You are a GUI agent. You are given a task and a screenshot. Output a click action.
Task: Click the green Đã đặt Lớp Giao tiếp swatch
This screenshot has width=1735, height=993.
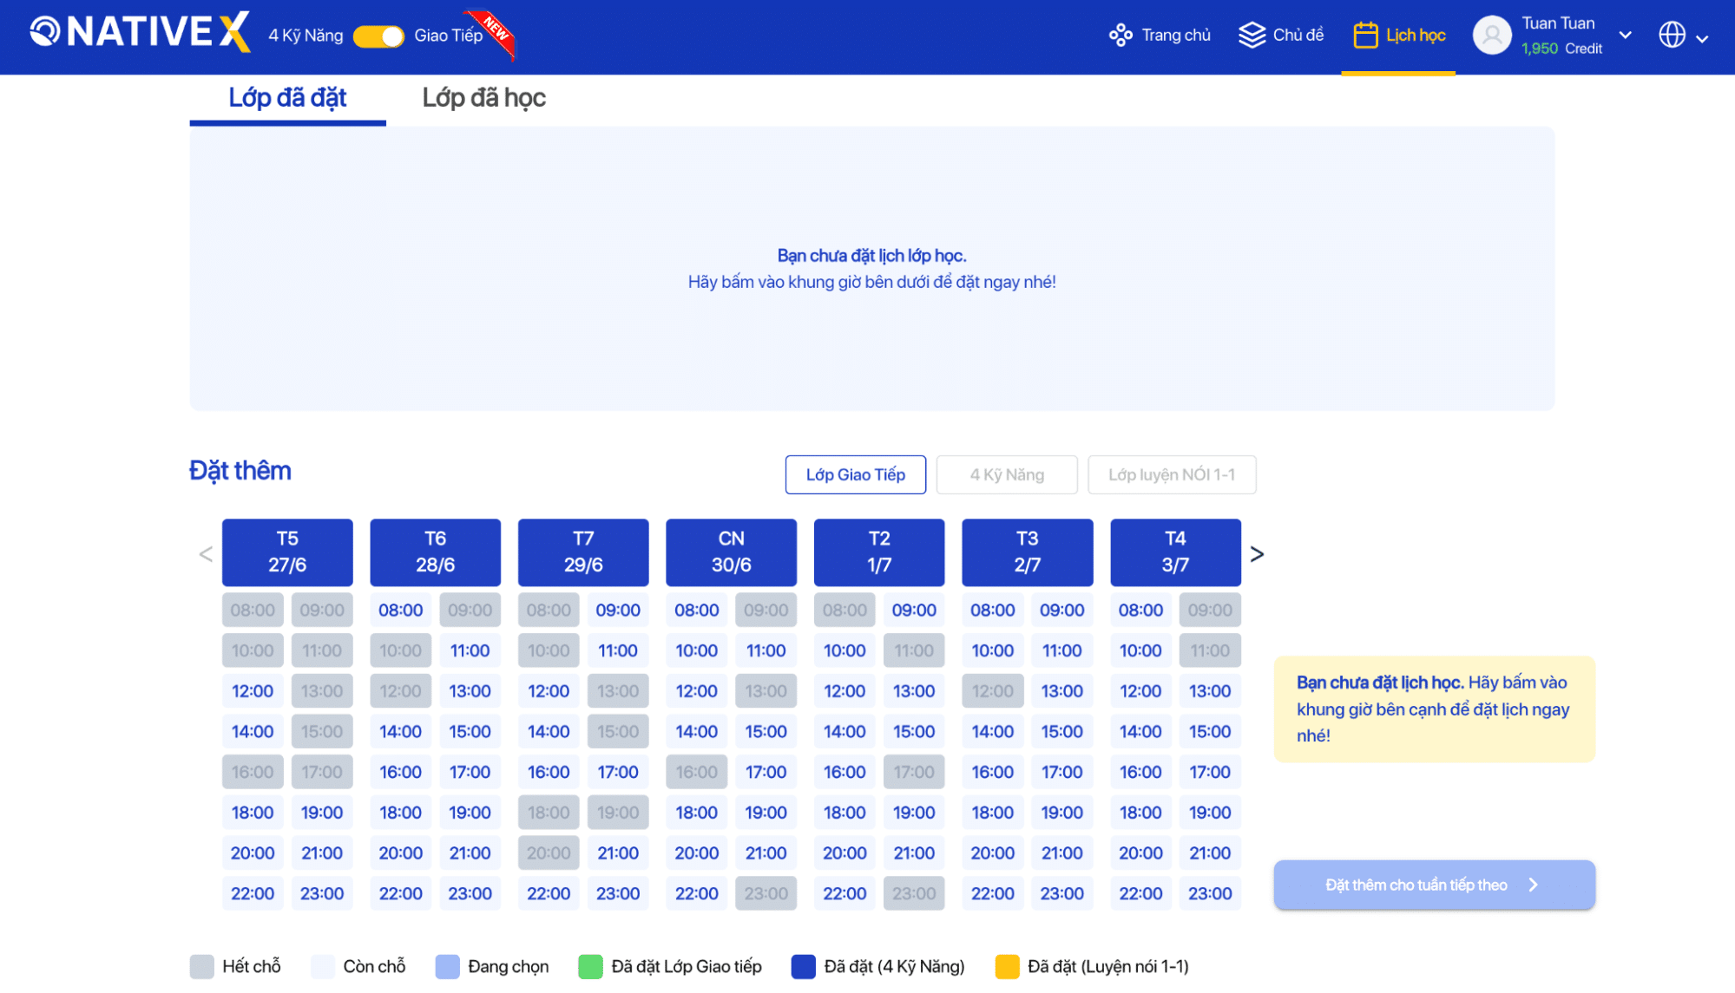[x=590, y=967]
